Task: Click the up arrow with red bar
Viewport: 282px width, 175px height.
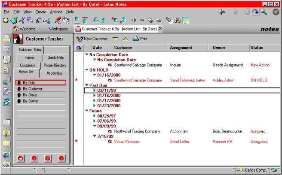Action: (85, 20)
